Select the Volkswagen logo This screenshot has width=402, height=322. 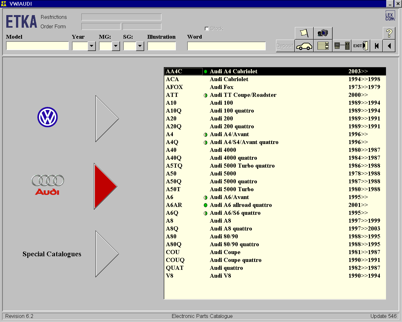pyautogui.click(x=47, y=117)
